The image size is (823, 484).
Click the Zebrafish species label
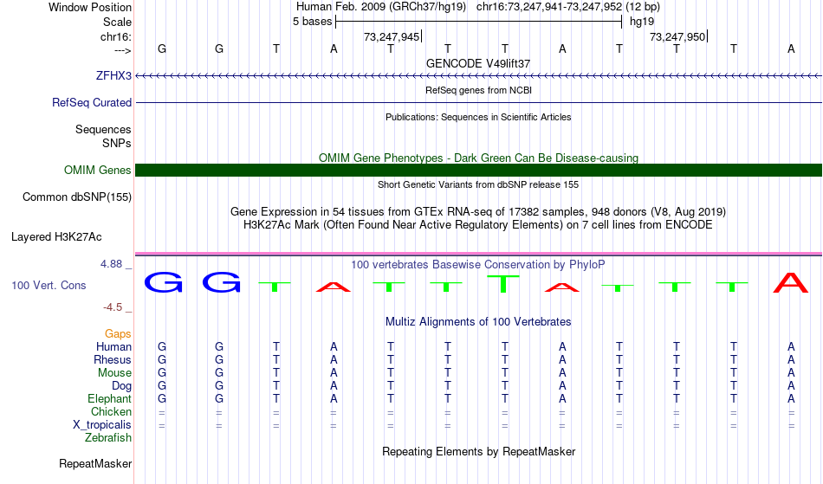[108, 438]
